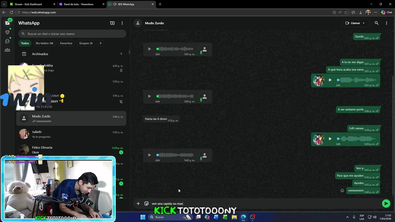The height and width of the screenshot is (222, 395).
Task: Open browser downloads icon
Action: 360,12
